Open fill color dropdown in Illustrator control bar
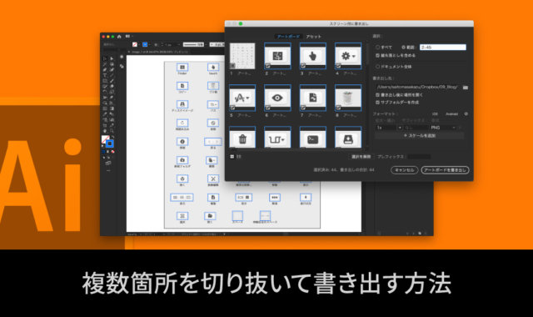Screen dimensions: 533x317 tap(139, 44)
